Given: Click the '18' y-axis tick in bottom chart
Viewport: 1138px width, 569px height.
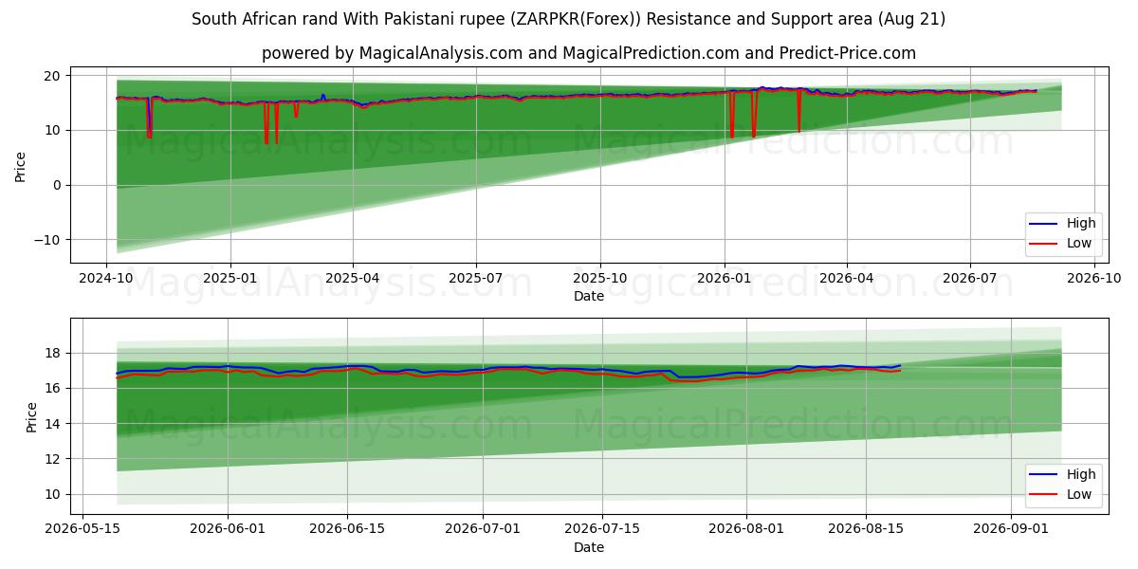Looking at the screenshot, I should (x=53, y=353).
